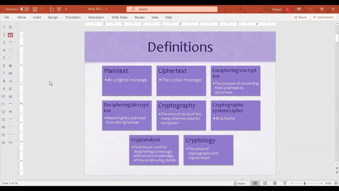The height and width of the screenshot is (191, 339).
Task: Switch to the Home tab
Action: click(21, 17)
